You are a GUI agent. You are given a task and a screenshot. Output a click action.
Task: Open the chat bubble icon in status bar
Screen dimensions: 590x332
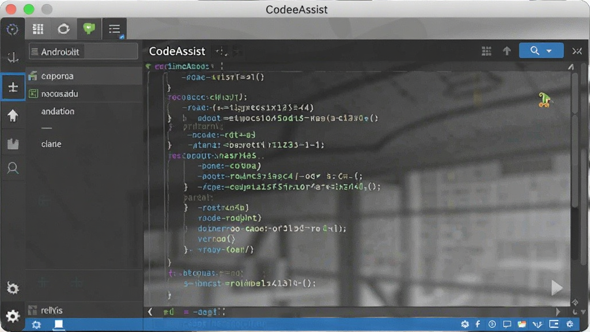click(507, 324)
